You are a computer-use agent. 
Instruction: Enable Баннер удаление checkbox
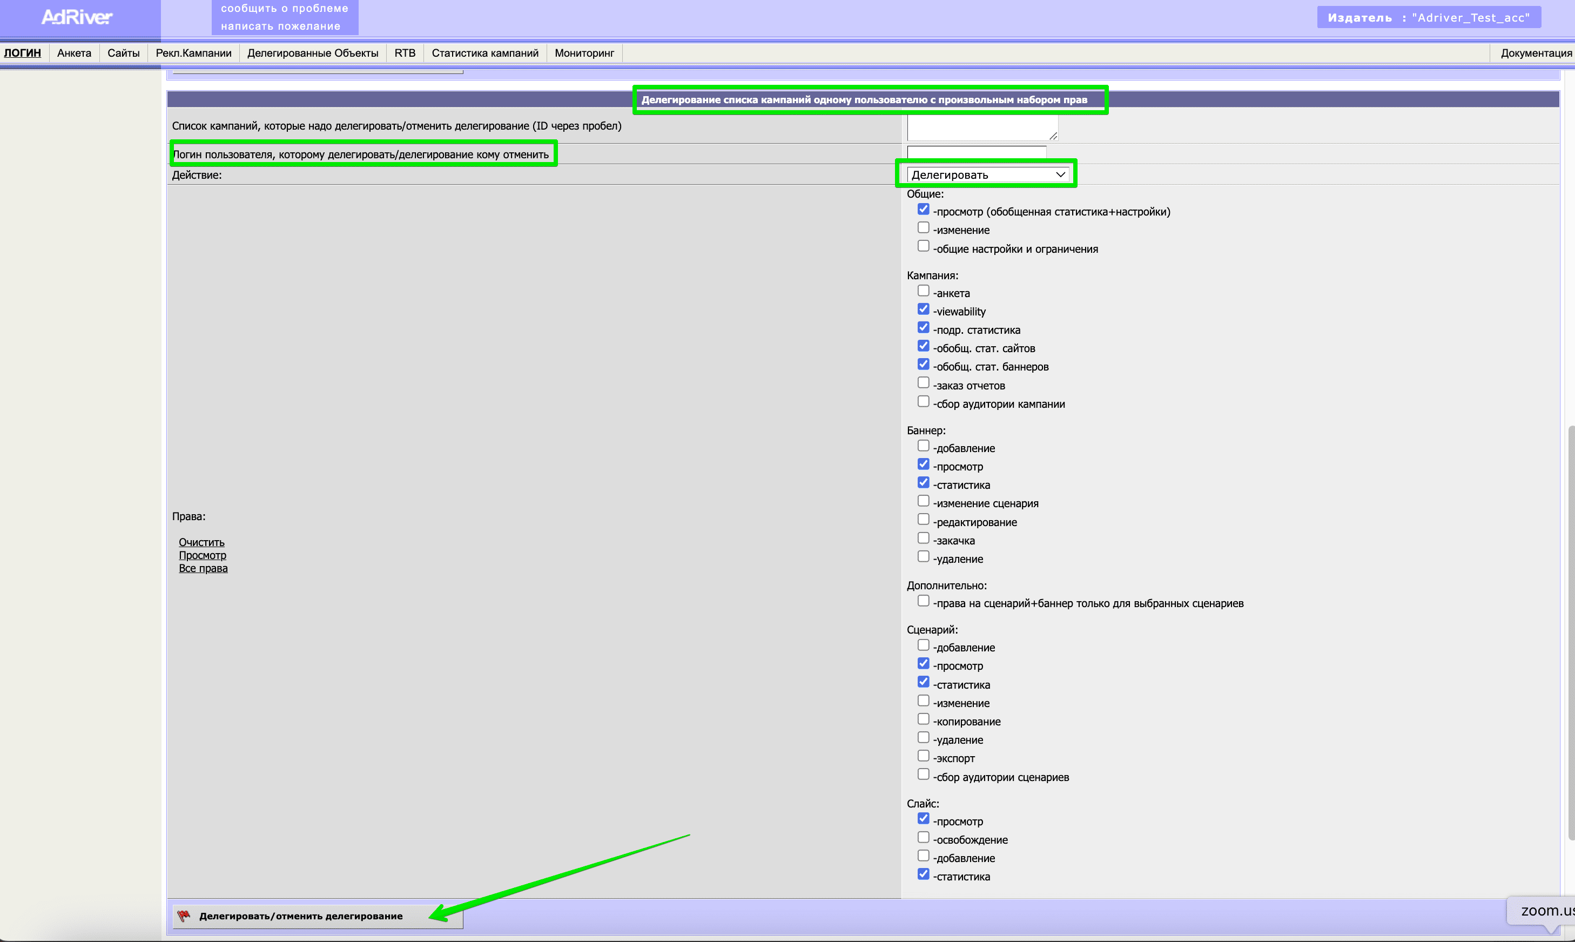point(923,557)
